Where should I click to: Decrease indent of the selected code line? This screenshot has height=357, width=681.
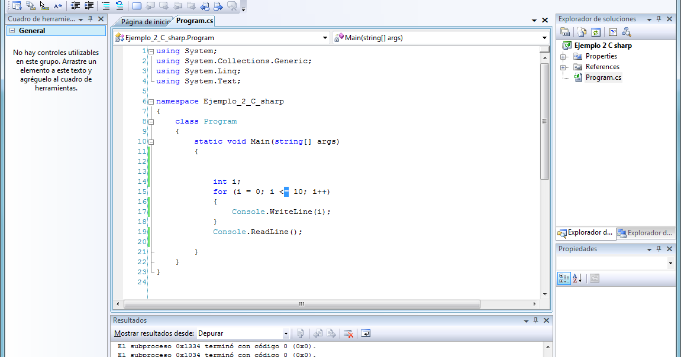tap(75, 5)
